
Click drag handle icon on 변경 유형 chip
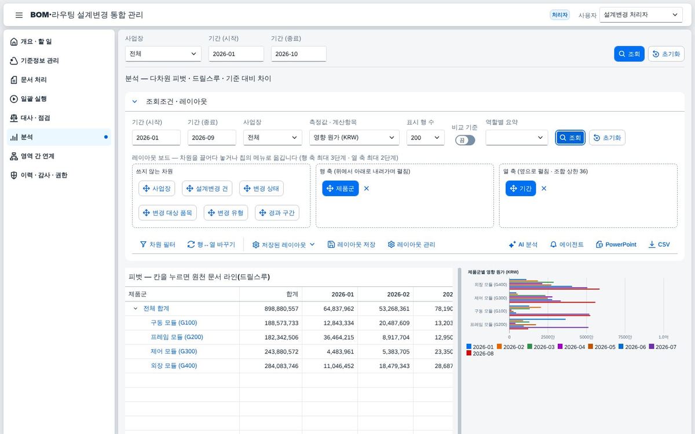coord(211,213)
